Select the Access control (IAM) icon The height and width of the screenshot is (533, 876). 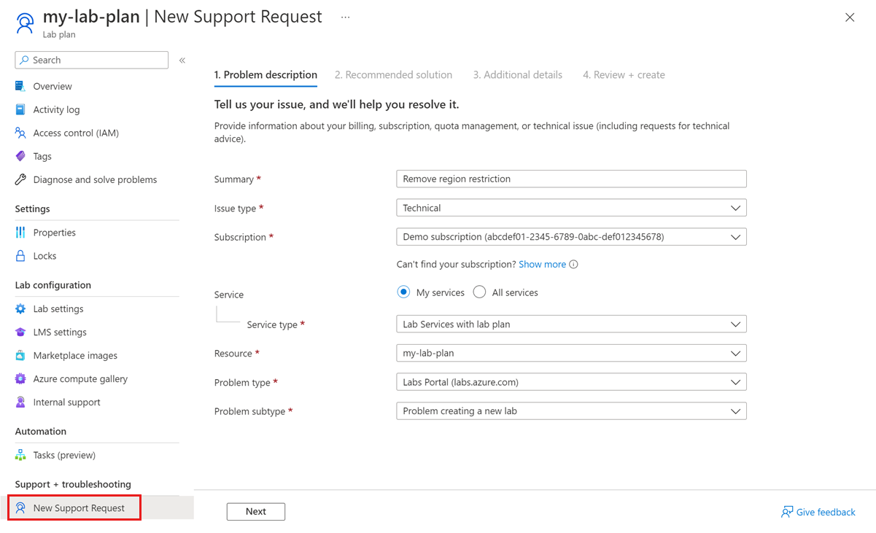point(20,133)
